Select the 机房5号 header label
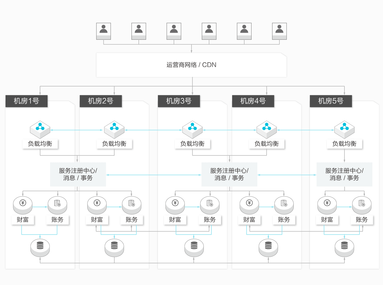The height and width of the screenshot is (285, 383). (x=331, y=101)
